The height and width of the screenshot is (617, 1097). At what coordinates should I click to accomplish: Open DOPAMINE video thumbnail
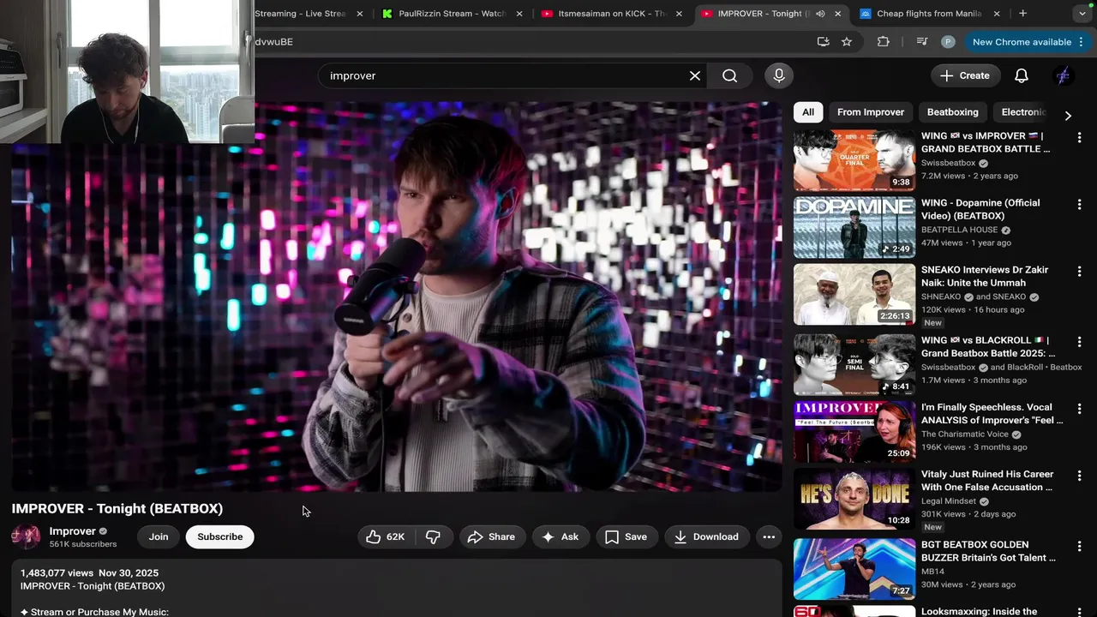coord(854,227)
